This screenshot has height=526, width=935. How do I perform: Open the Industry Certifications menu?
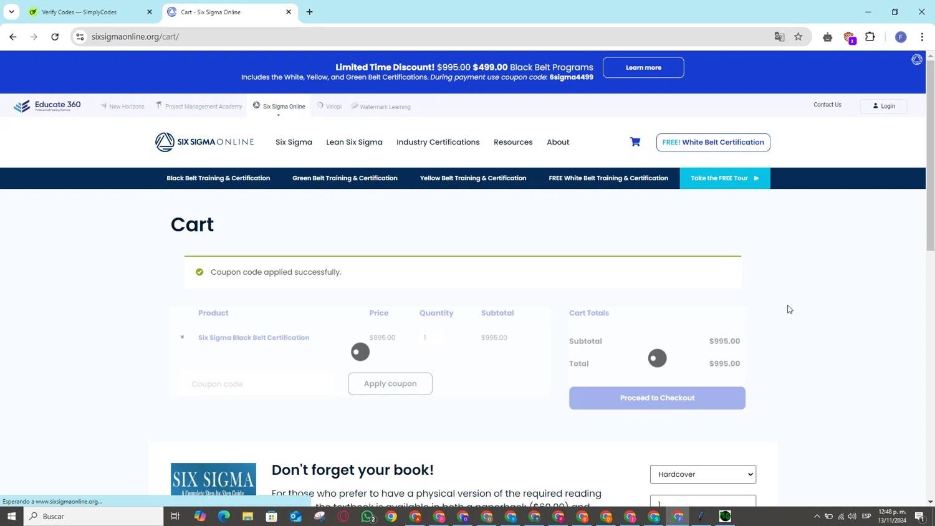click(438, 142)
